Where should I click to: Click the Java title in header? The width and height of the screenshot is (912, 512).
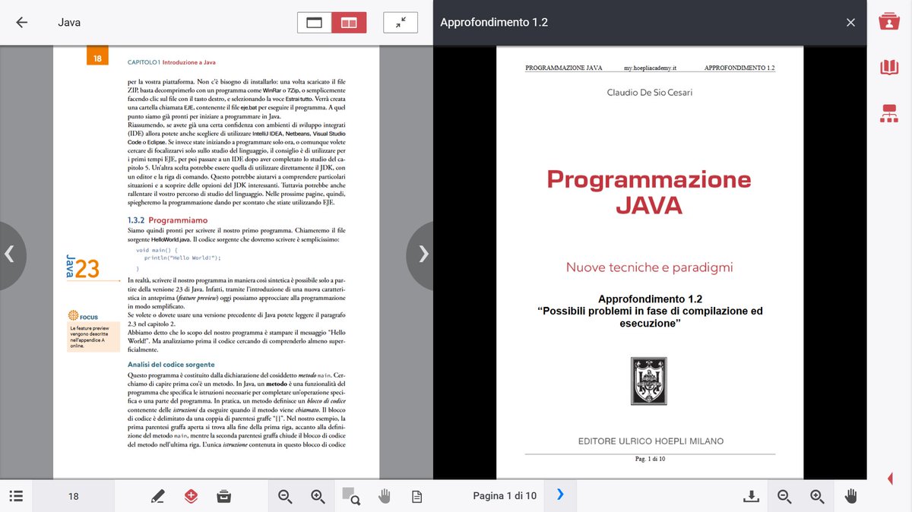(x=69, y=22)
